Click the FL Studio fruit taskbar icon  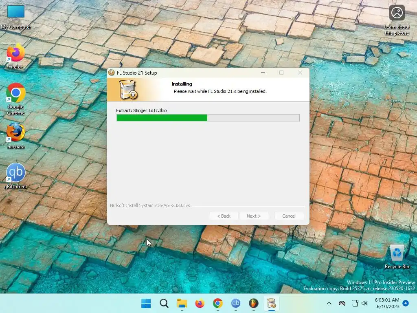[253, 303]
